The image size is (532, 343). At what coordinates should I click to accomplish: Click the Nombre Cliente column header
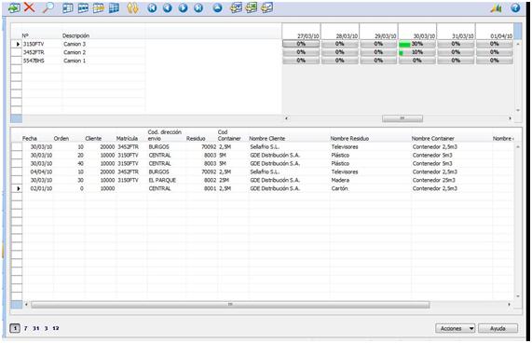267,139
